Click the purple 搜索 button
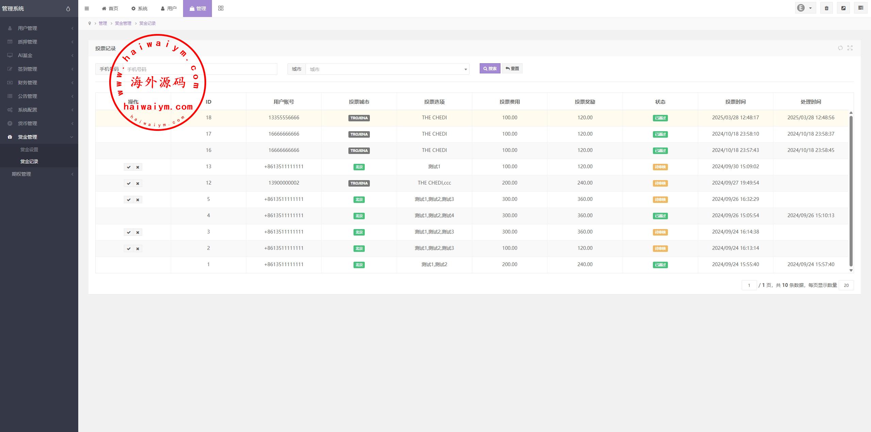 point(490,68)
